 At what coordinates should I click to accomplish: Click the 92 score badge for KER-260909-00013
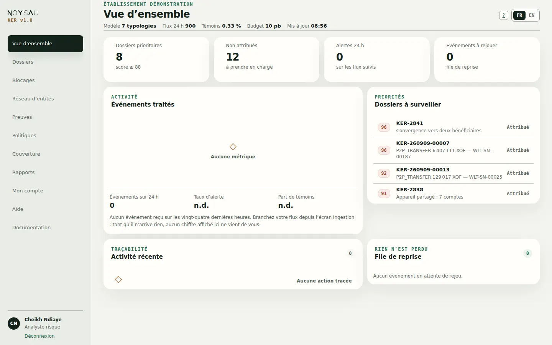(384, 173)
